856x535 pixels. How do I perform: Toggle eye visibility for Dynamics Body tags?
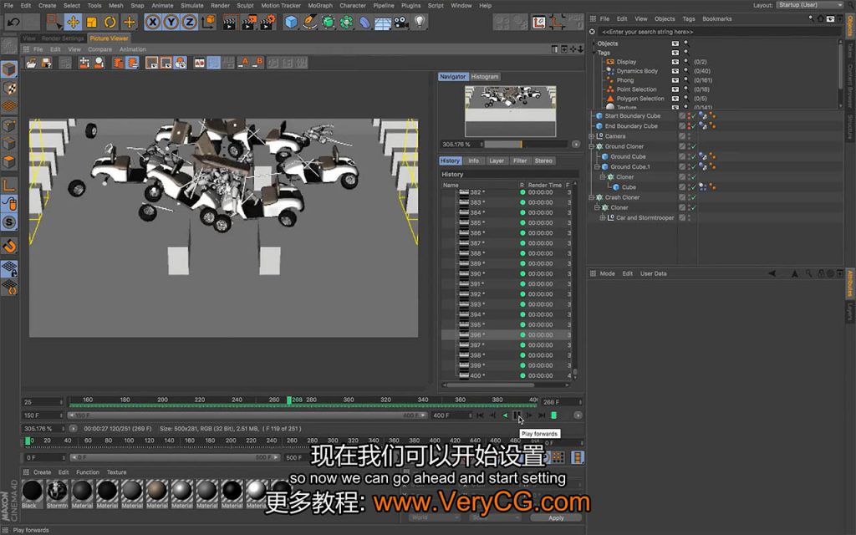(675, 71)
